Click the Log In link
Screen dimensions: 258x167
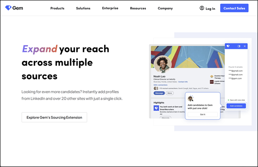tap(210, 9)
